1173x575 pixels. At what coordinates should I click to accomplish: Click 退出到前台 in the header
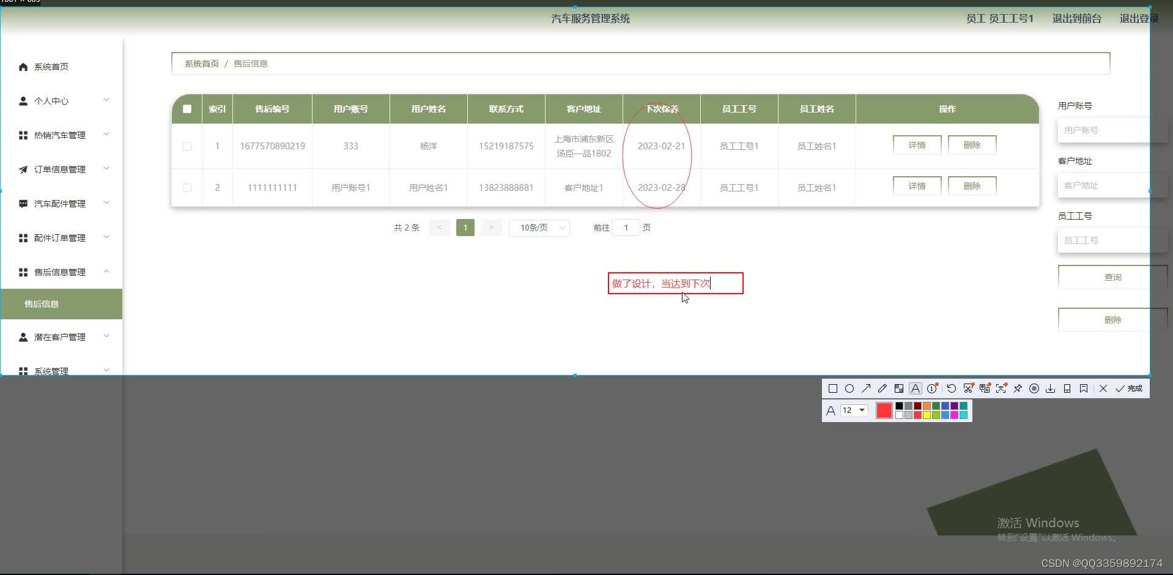pos(1076,18)
